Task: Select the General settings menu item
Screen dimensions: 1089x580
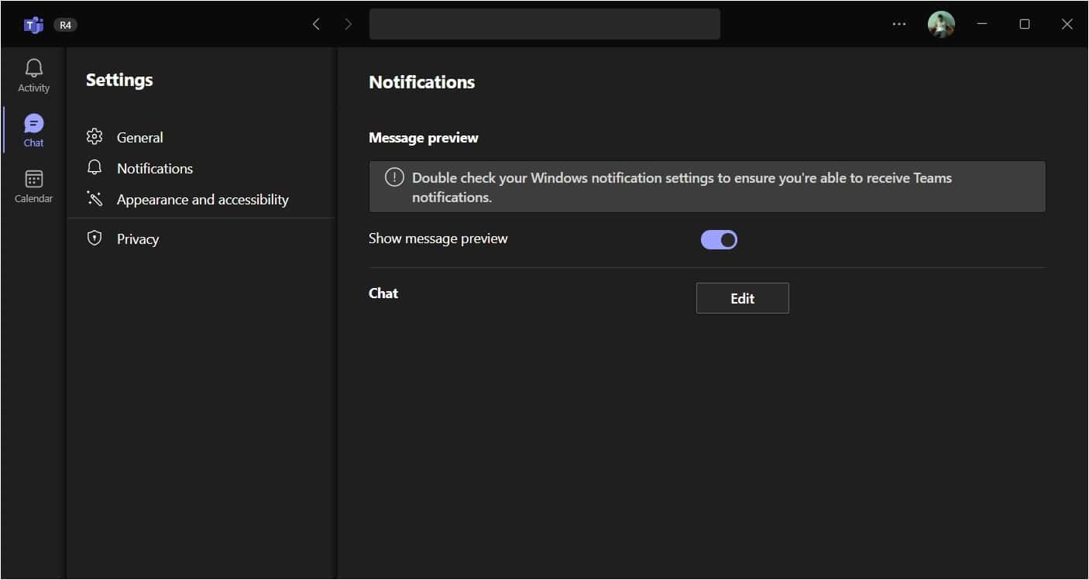Action: [139, 137]
